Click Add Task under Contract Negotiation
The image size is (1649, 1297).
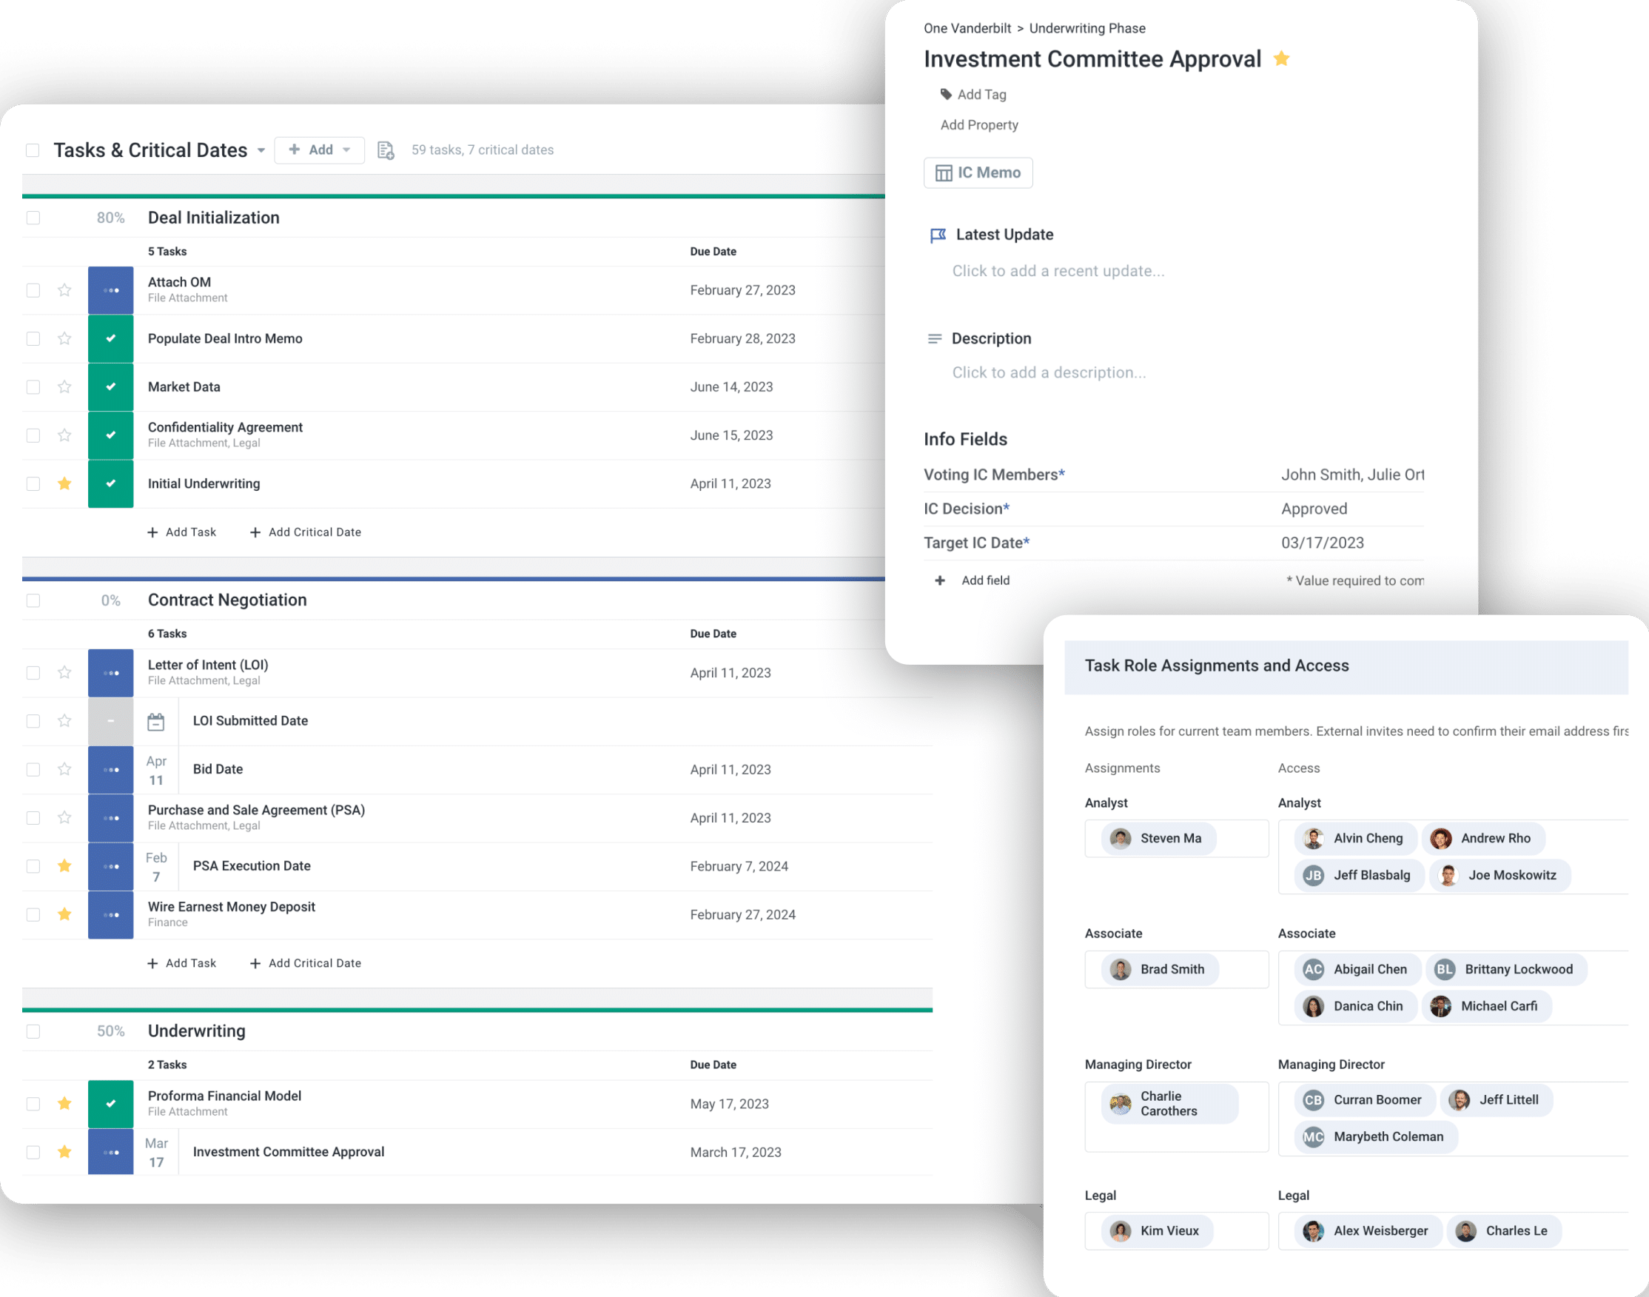[x=182, y=963]
